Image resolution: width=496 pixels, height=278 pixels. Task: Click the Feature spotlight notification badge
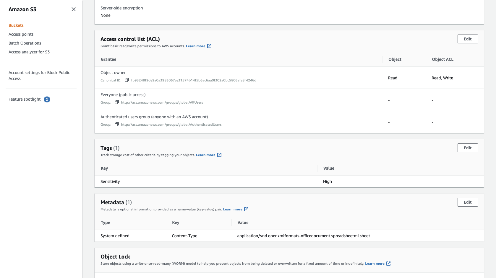point(47,99)
